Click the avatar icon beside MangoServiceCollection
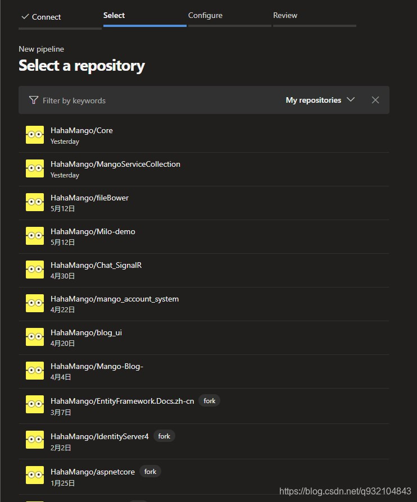Viewport: 417px width, 502px height. (35, 168)
